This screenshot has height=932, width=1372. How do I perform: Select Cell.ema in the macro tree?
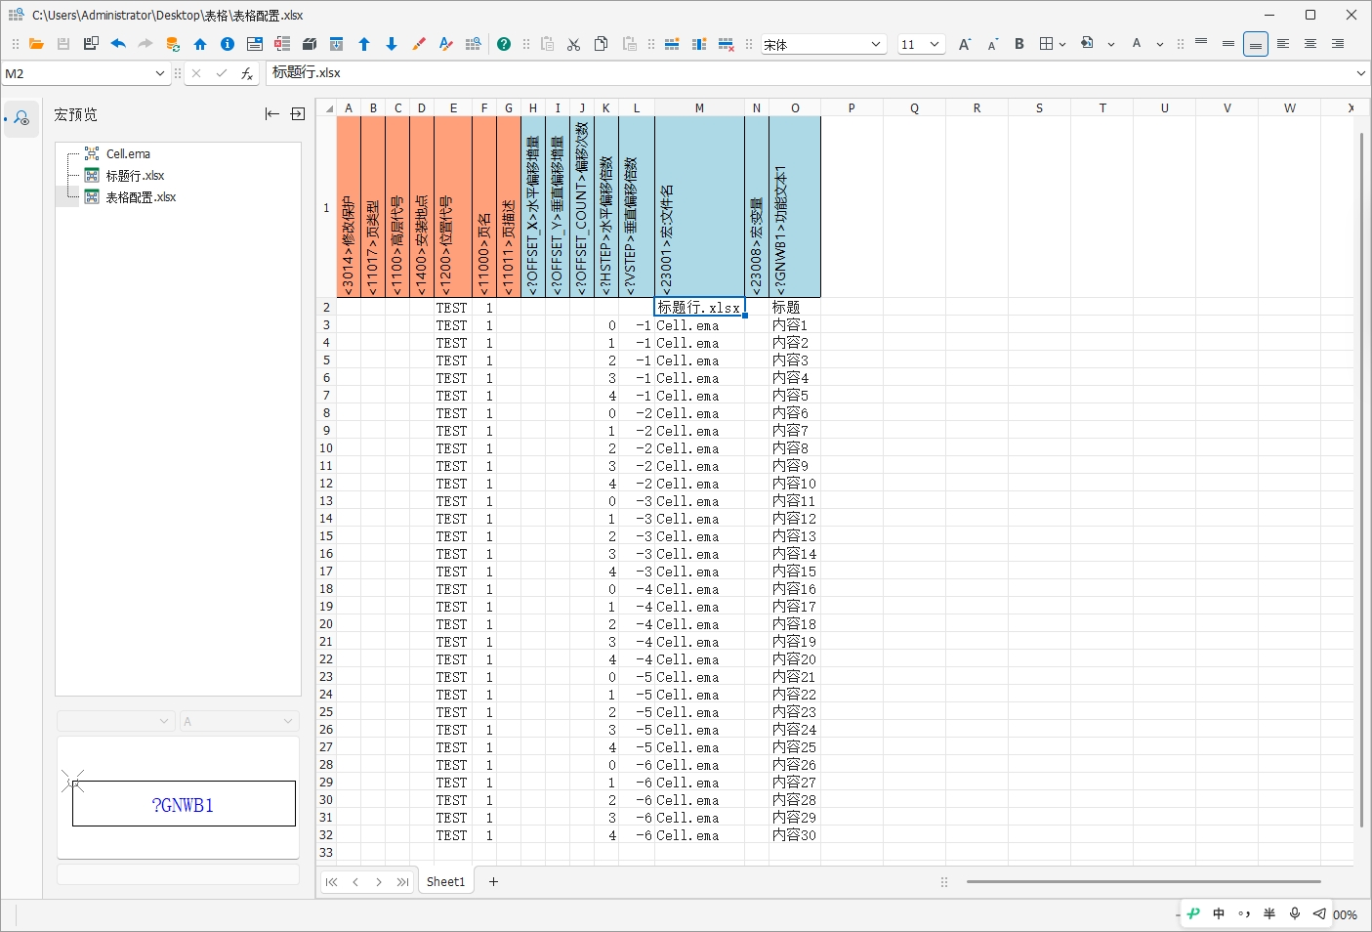point(127,154)
